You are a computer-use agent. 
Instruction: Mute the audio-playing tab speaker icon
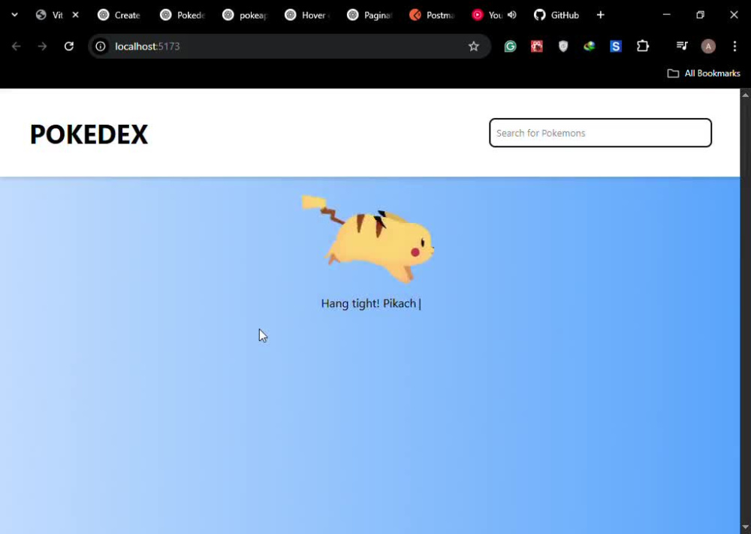(x=512, y=15)
